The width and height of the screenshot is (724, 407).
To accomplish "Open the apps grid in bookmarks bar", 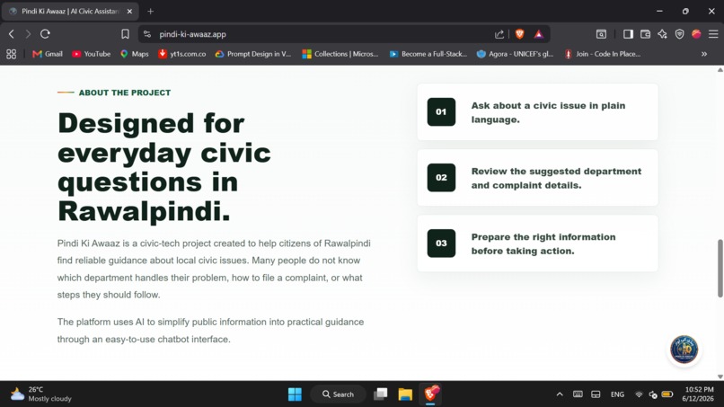I will point(12,54).
